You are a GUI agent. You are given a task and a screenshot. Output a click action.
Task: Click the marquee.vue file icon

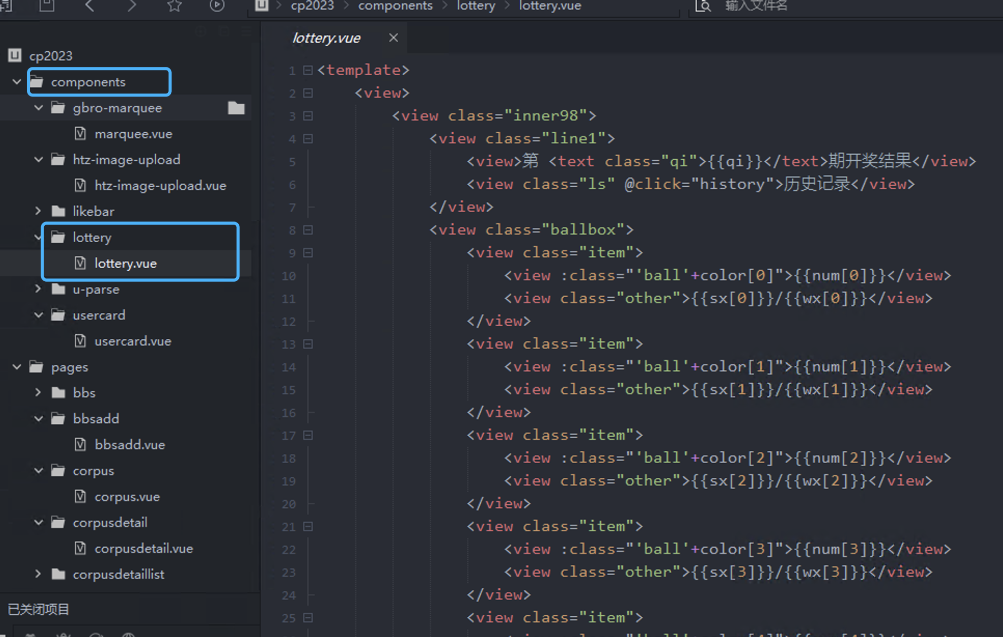[80, 133]
